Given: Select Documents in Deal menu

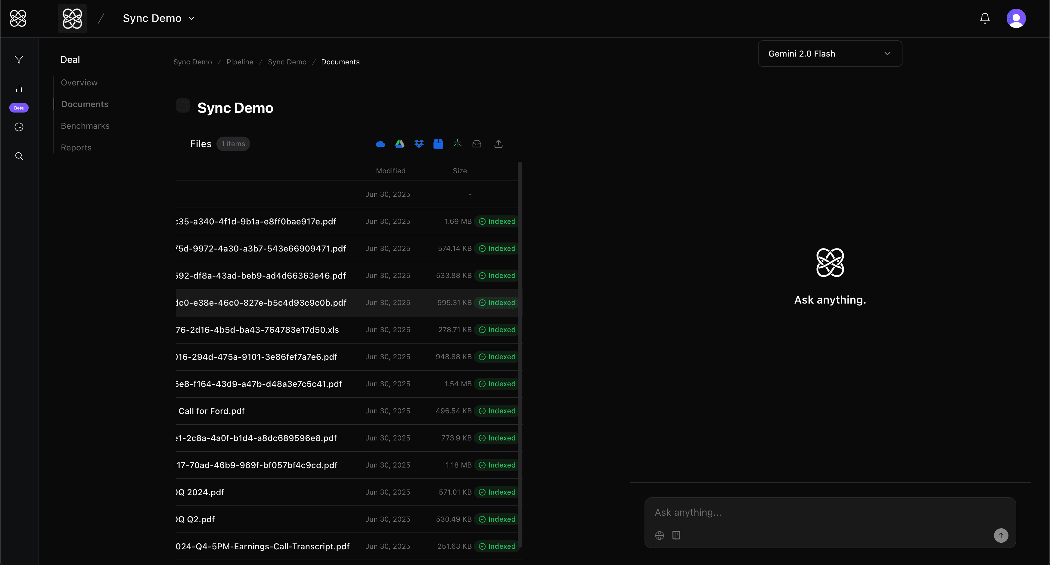Looking at the screenshot, I should (85, 104).
